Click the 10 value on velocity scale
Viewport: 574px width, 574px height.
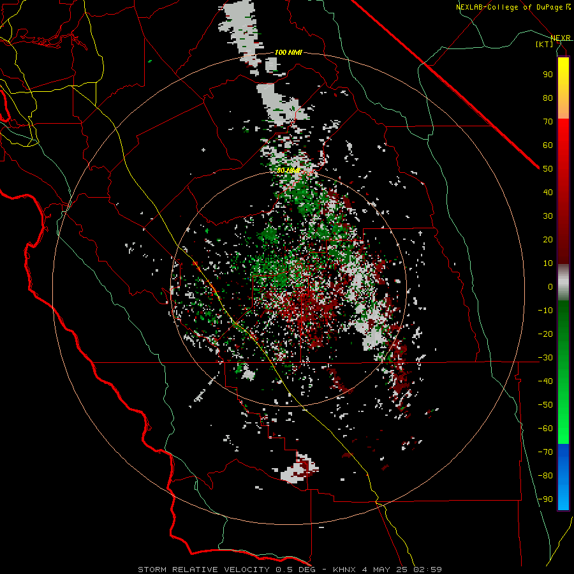[x=548, y=263]
